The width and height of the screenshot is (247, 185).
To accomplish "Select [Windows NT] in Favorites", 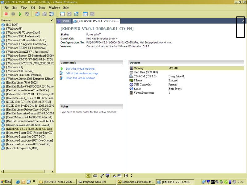I will tap(15, 67).
